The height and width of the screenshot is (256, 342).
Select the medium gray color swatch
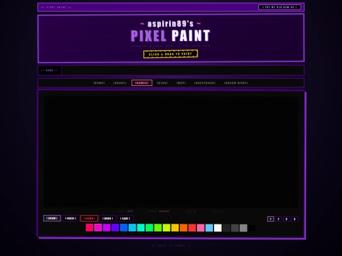click(x=235, y=228)
